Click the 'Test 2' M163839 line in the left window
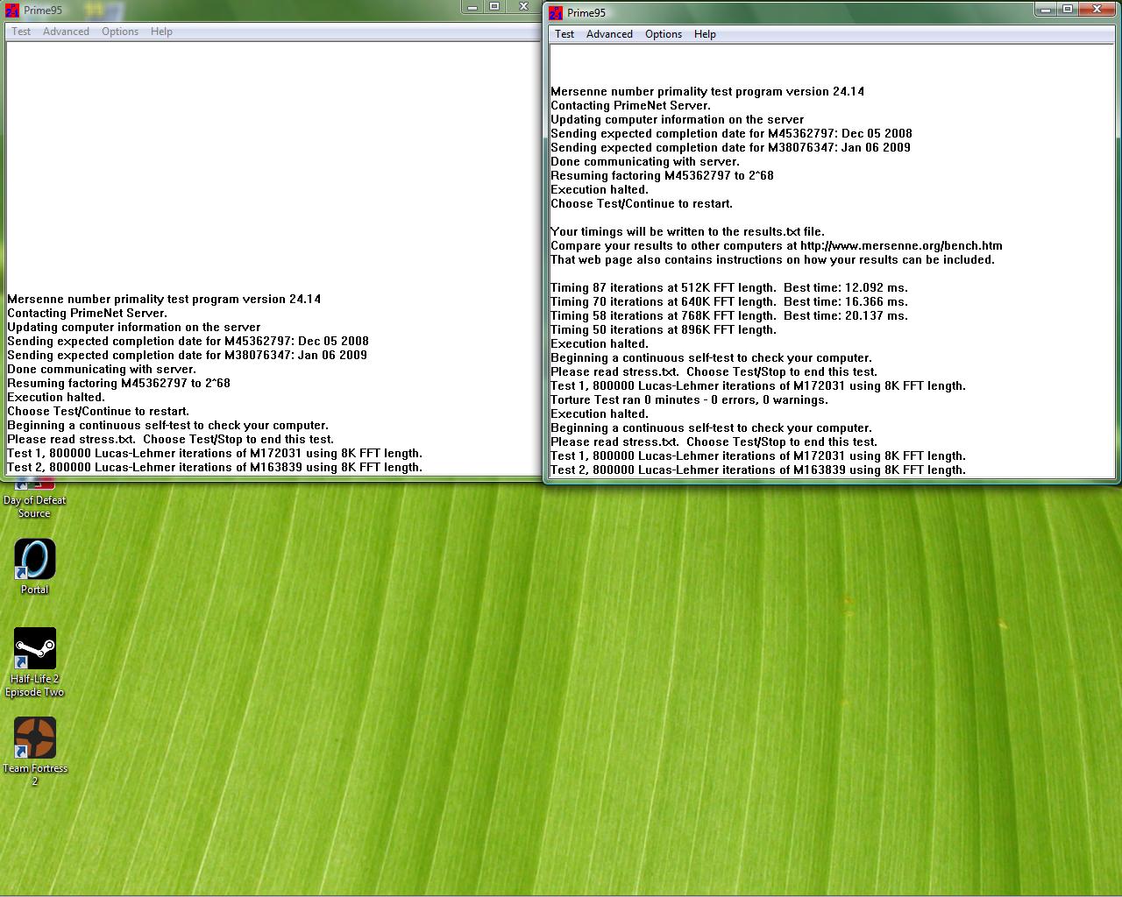Viewport: 1122px width, 897px height. pyautogui.click(x=215, y=468)
